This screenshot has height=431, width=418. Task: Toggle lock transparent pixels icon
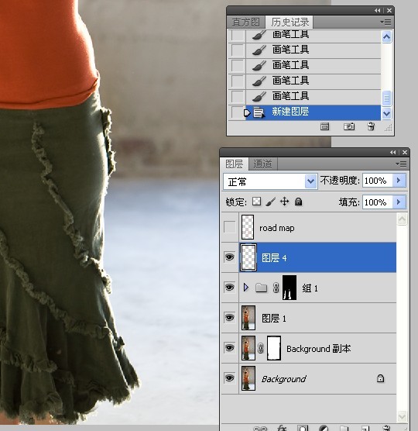pyautogui.click(x=256, y=202)
